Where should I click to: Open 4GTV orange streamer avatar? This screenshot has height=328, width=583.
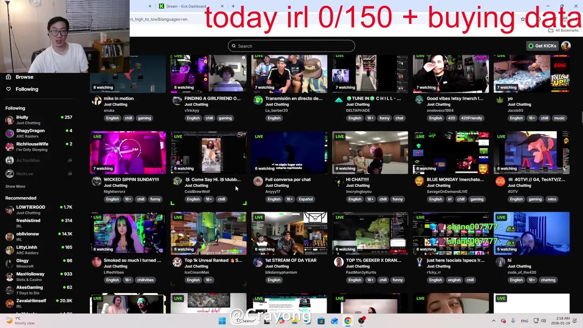click(x=500, y=182)
